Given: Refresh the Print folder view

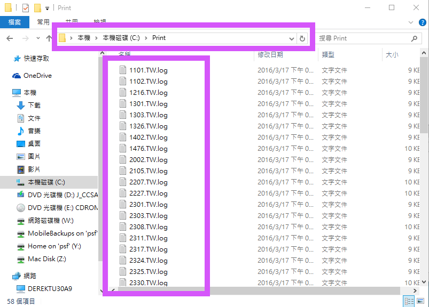Looking at the screenshot, I should [x=302, y=38].
